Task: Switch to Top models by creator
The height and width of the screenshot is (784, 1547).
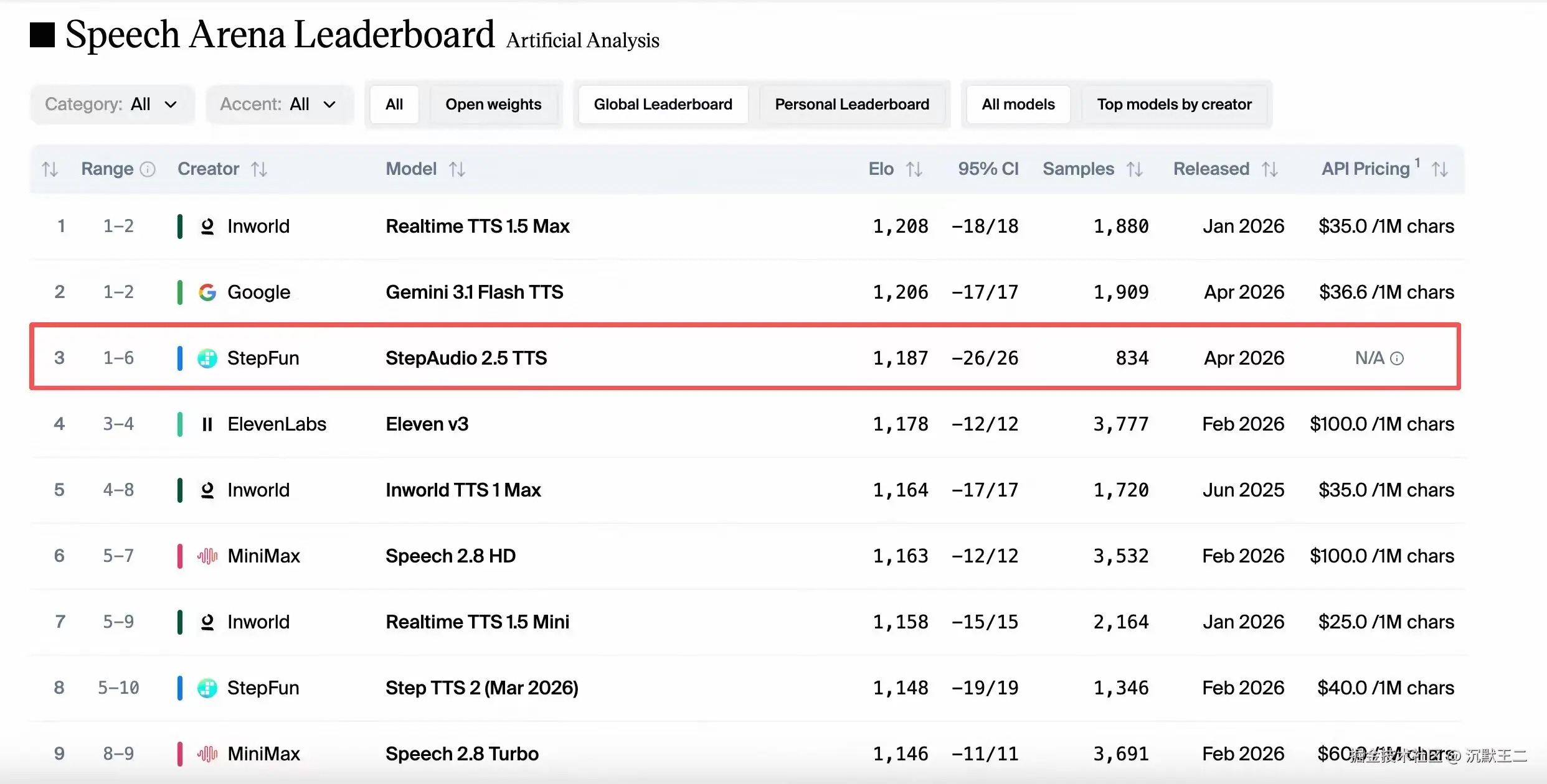Action: 1174,105
